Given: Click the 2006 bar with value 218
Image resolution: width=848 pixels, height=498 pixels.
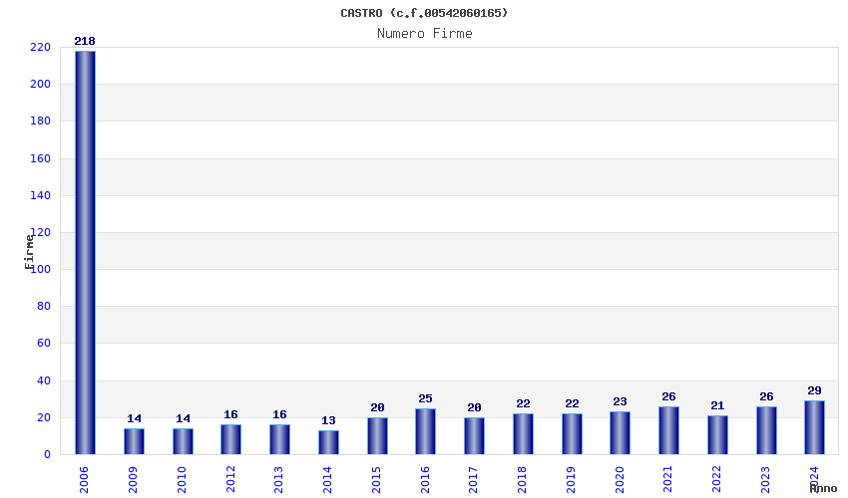Looking at the screenshot, I should pos(85,252).
